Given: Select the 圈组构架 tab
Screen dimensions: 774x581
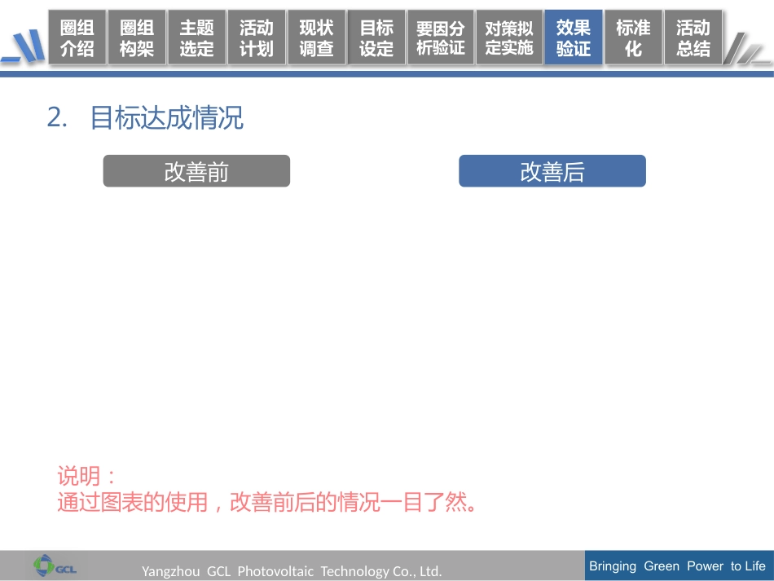Looking at the screenshot, I should point(137,37).
